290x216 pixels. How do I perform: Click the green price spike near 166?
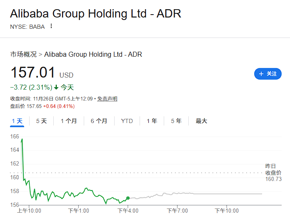pyautogui.click(x=22, y=140)
